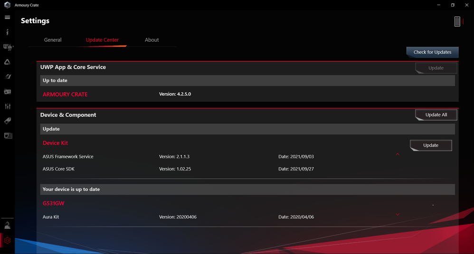474x254 pixels.
Task: Switch to the General tab
Action: (x=53, y=40)
